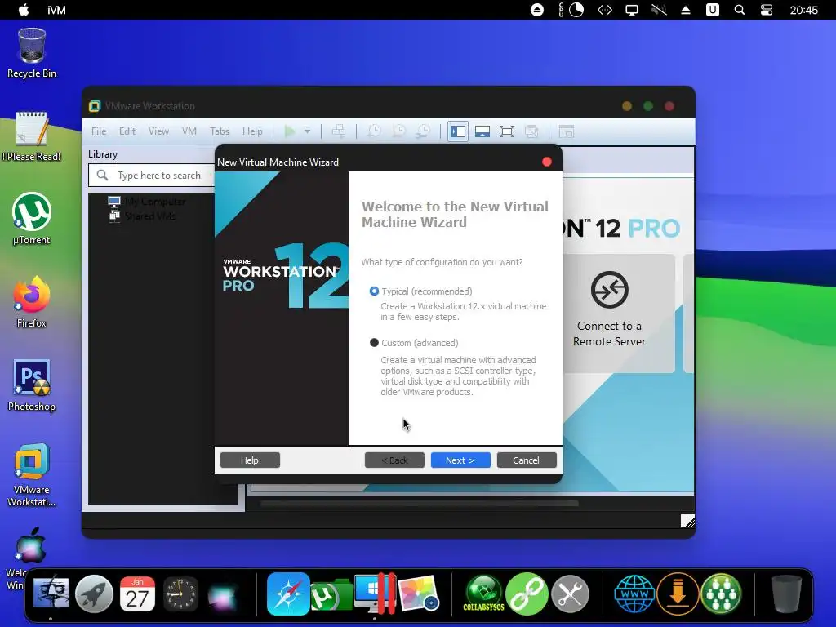Expand the power options dropdown arrow
Screen dimensions: 836x627
click(x=307, y=131)
